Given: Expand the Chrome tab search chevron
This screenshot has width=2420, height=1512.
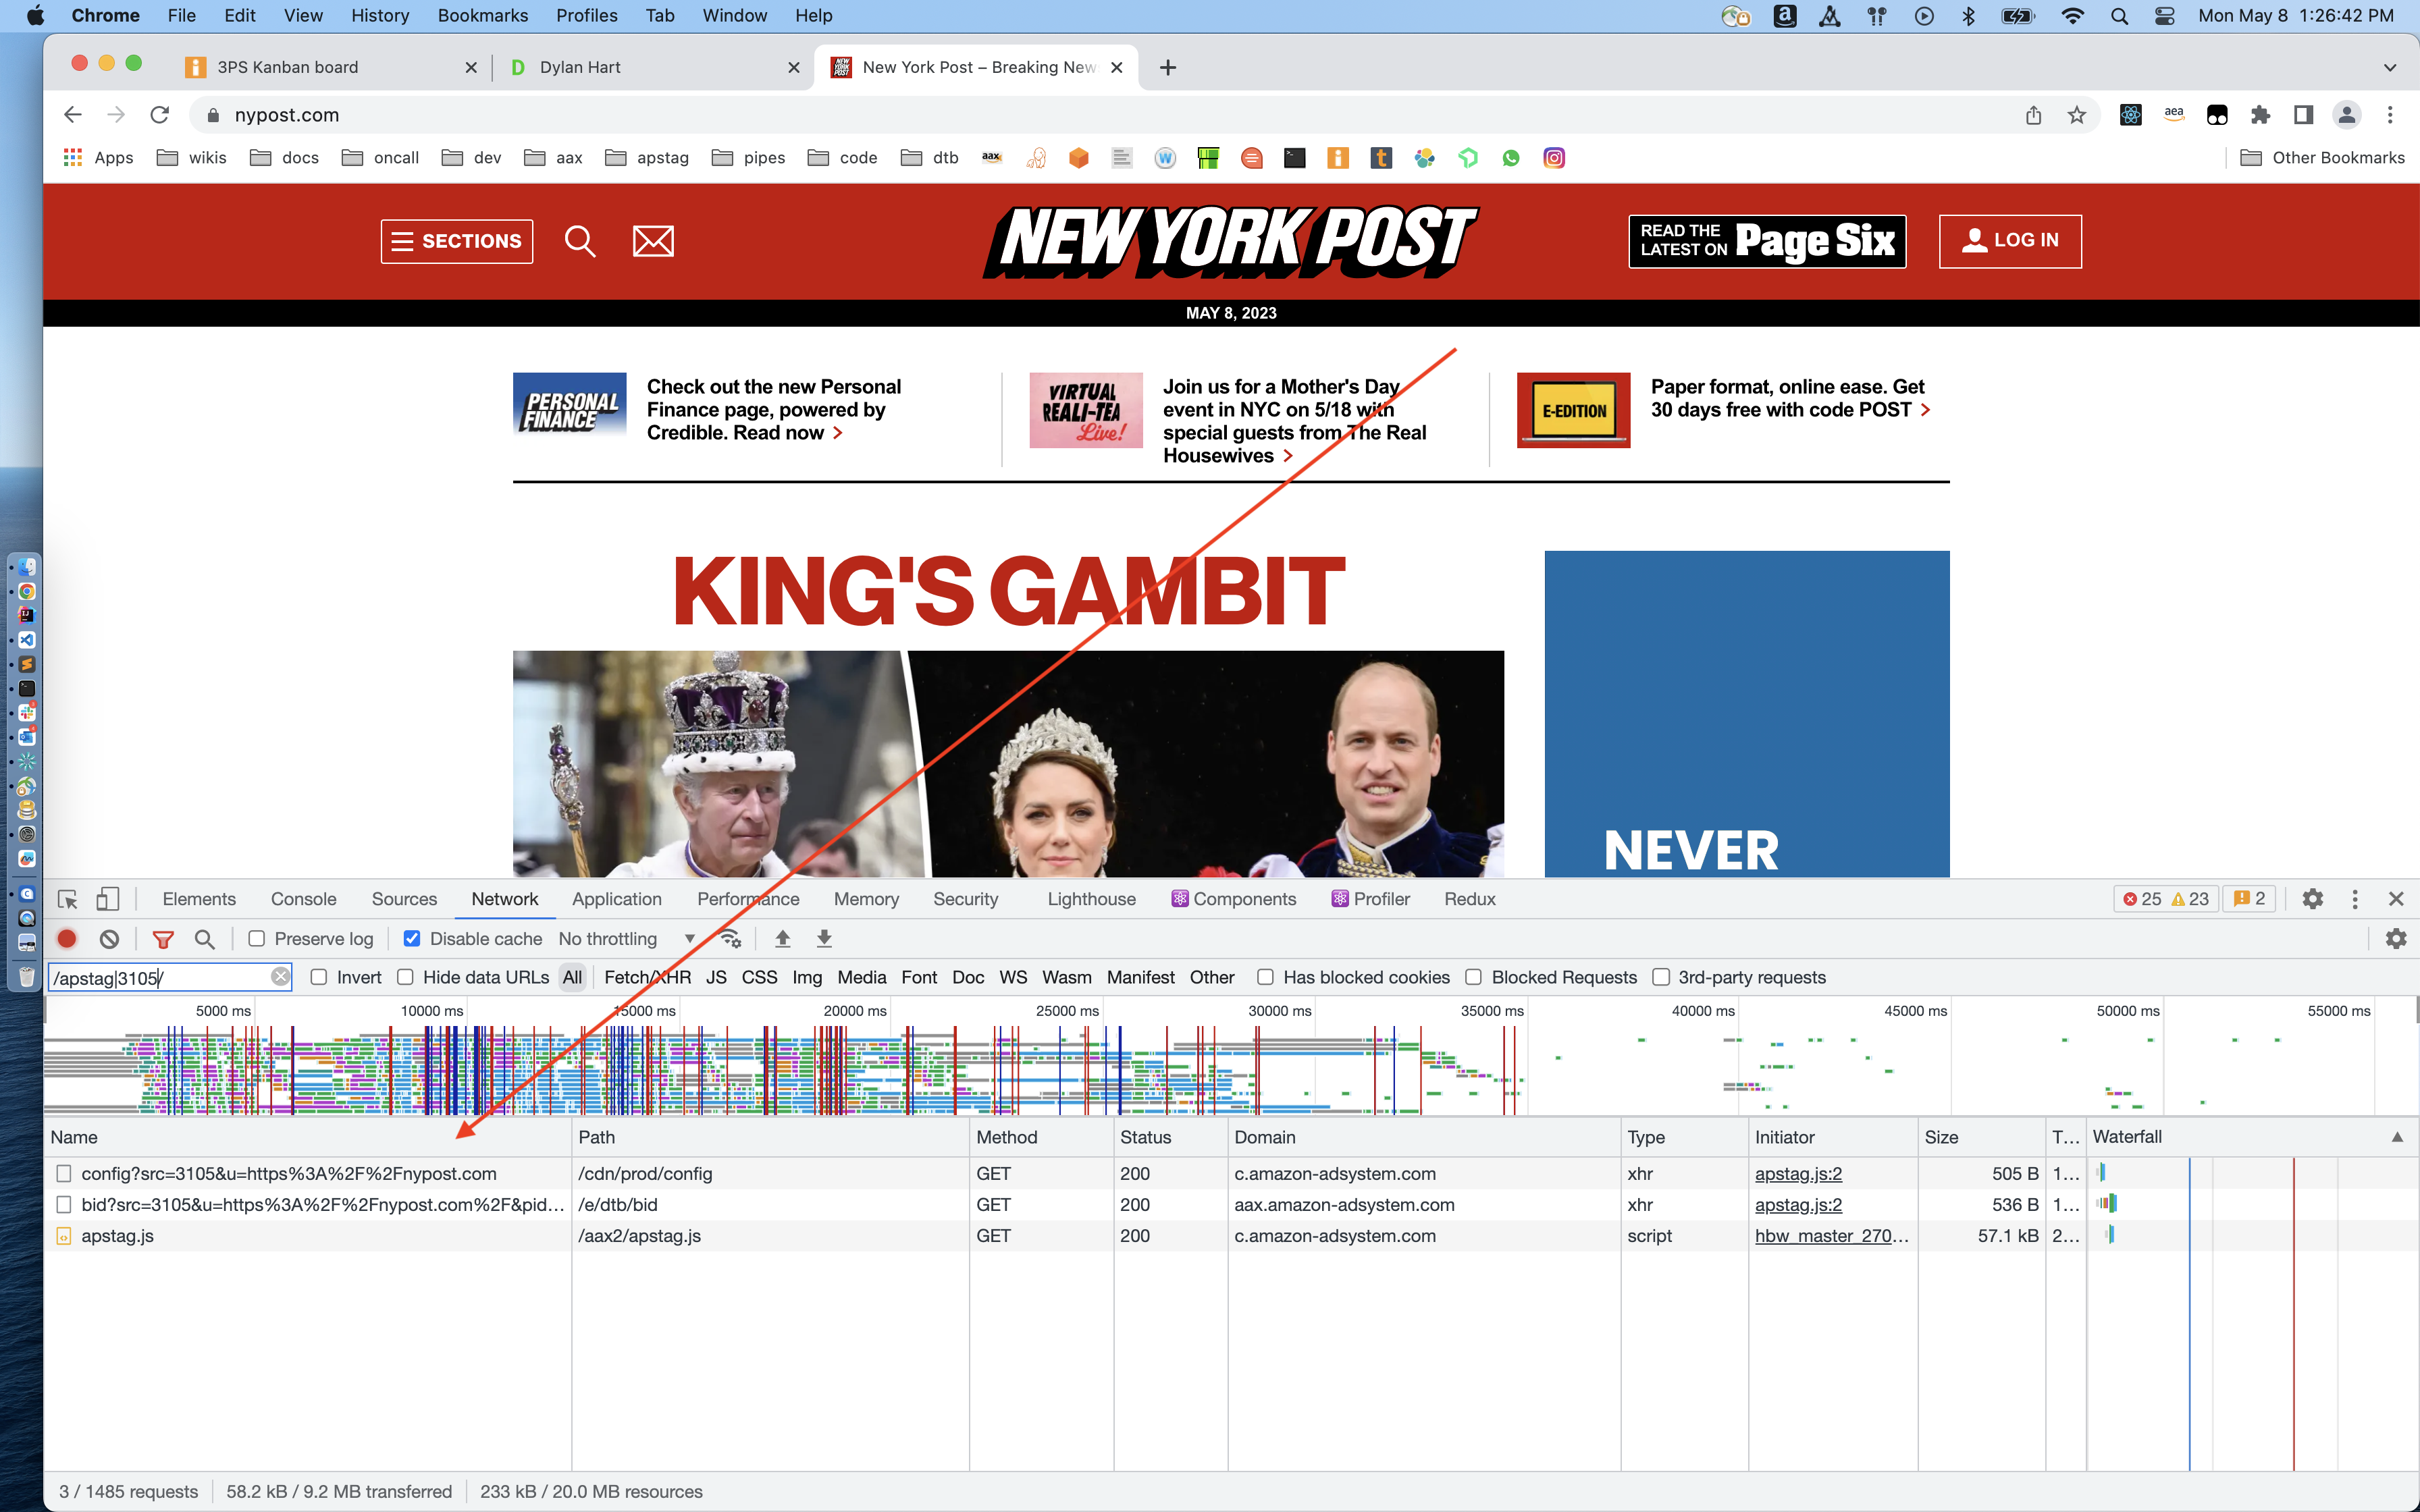Looking at the screenshot, I should click(2389, 67).
